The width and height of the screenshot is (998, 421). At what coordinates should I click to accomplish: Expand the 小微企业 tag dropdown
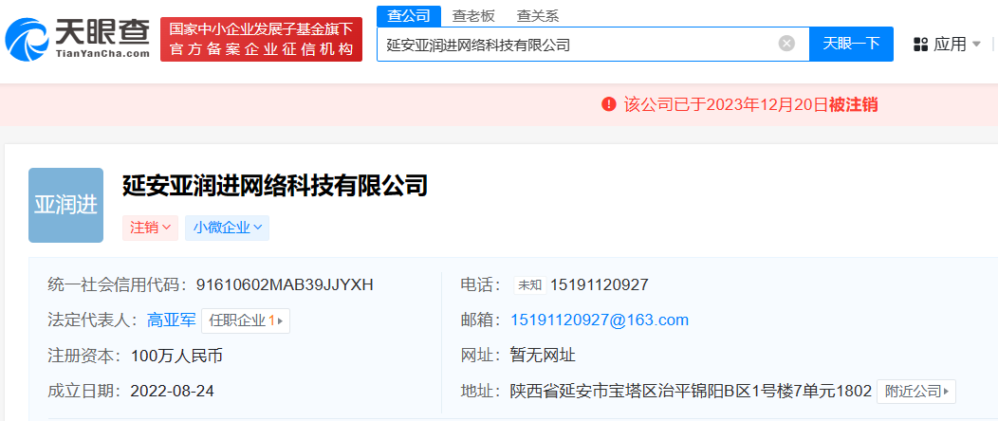[231, 228]
